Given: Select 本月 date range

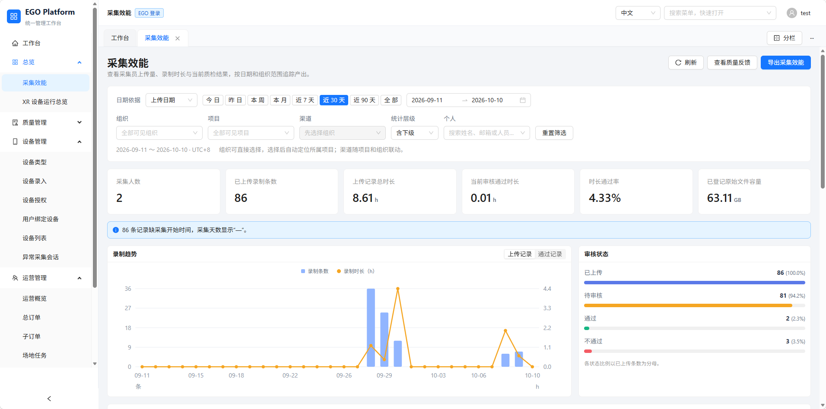Looking at the screenshot, I should (x=280, y=100).
